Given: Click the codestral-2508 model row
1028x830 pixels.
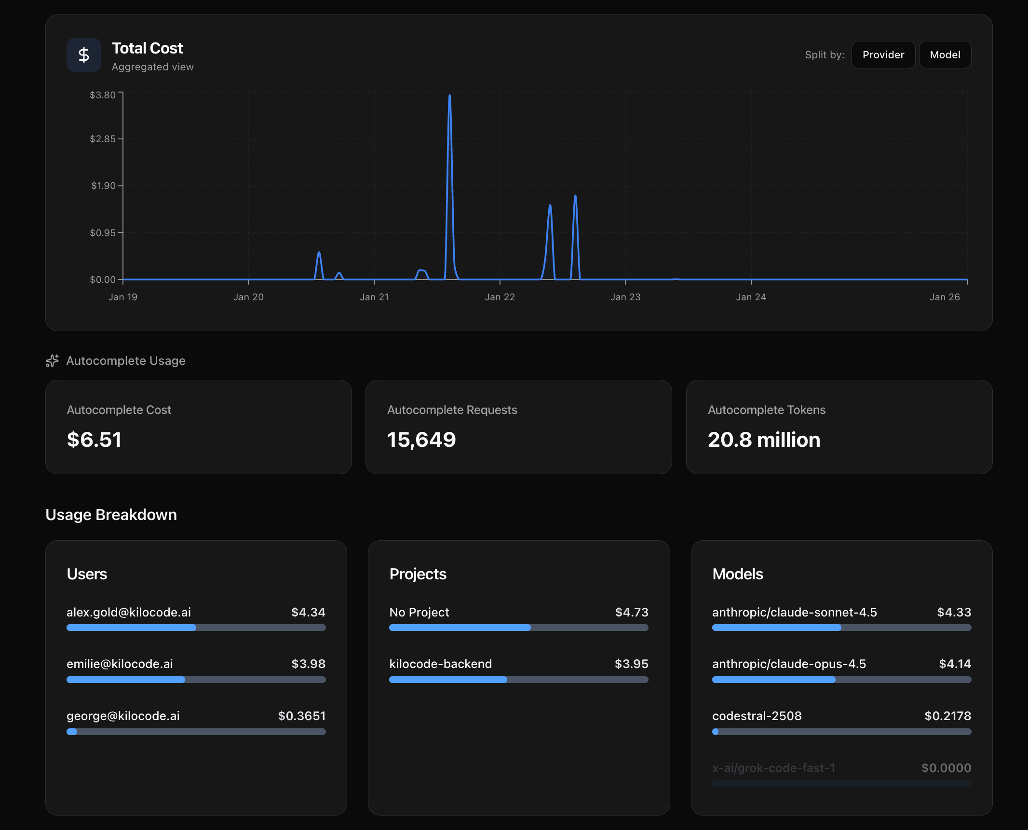Looking at the screenshot, I should (757, 716).
